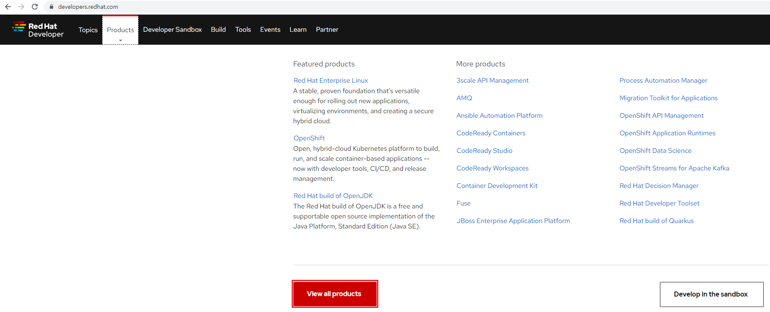Viewport: 770px width, 312px height.
Task: Open 3scale API Management link
Action: pos(493,81)
